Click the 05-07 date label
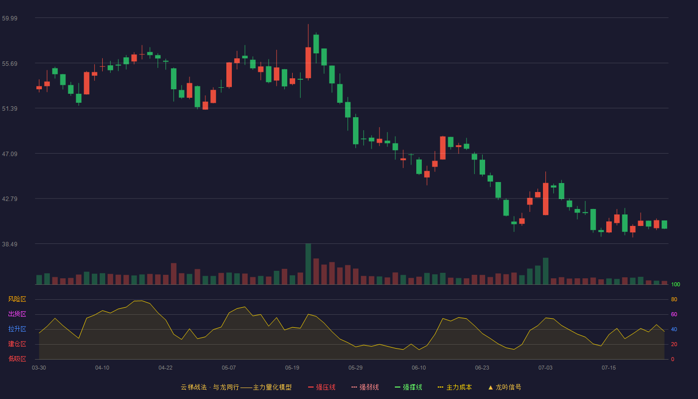This screenshot has height=399, width=698. pos(229,368)
